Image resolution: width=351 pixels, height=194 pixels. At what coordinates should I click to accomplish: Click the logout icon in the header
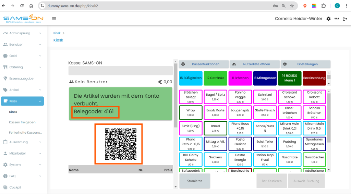pos(345,19)
